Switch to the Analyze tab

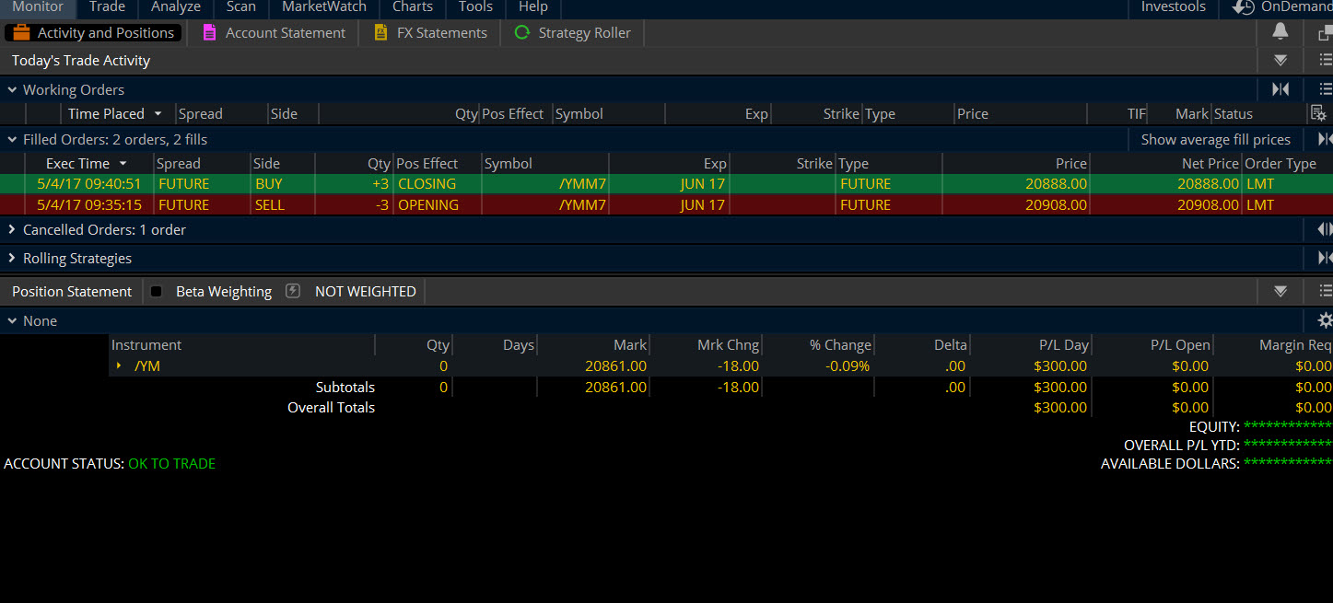(175, 7)
